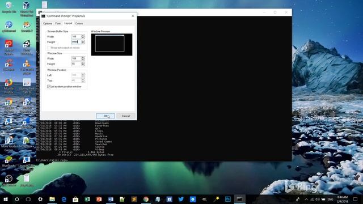Select Notepad++ desktop icon
This screenshot has height=204, width=363.
point(27,142)
